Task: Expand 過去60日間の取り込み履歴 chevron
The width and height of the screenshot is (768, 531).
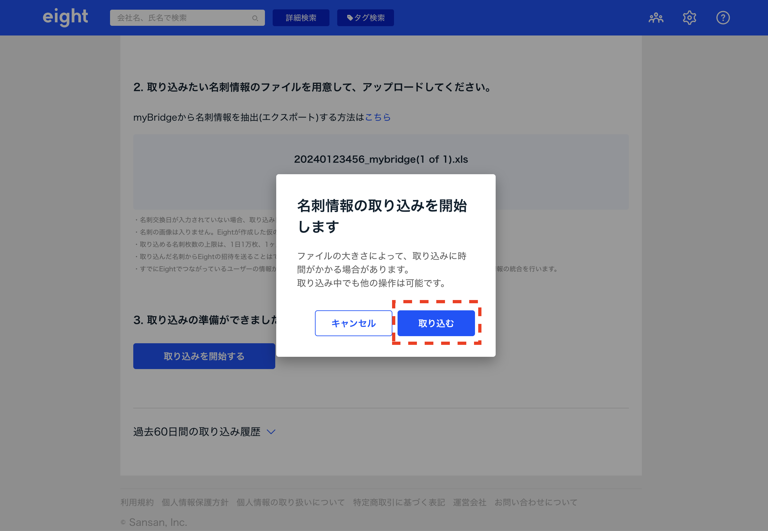Action: point(271,432)
